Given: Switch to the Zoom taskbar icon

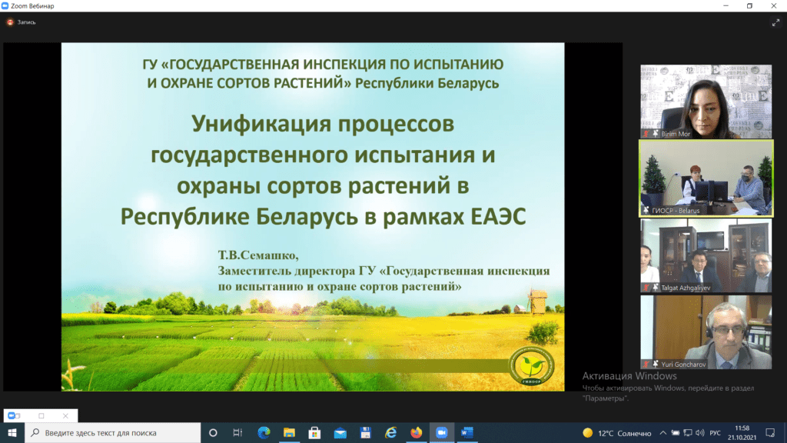Looking at the screenshot, I should pyautogui.click(x=441, y=432).
